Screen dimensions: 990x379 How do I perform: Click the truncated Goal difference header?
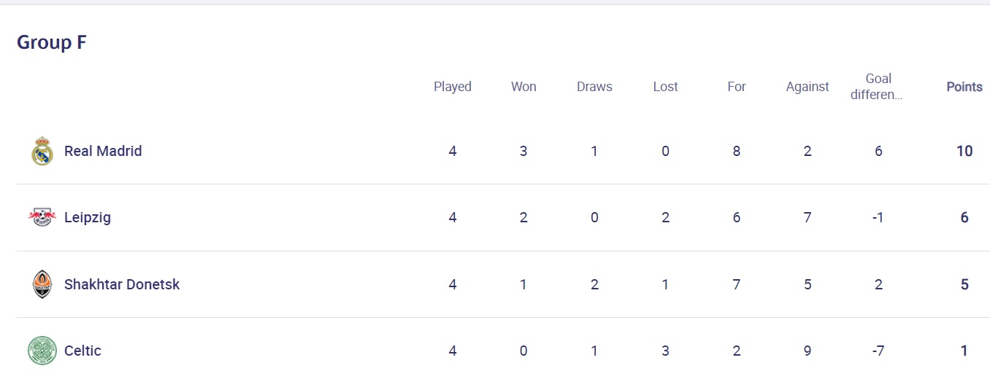coord(878,86)
